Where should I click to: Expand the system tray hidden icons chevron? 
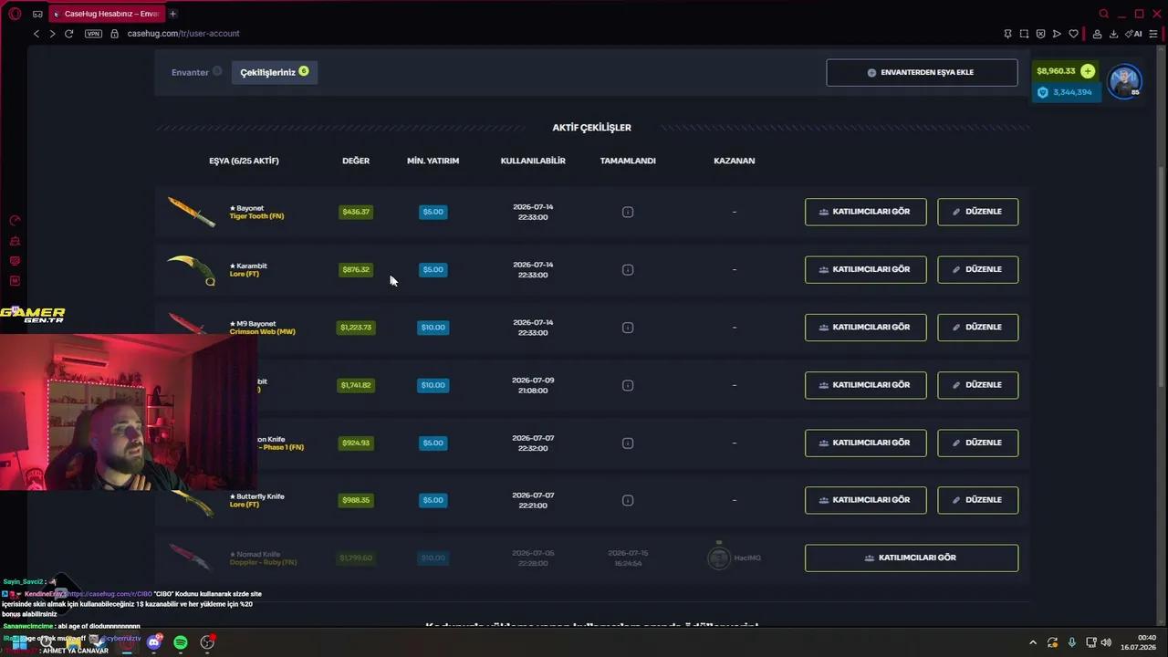pos(1033,642)
